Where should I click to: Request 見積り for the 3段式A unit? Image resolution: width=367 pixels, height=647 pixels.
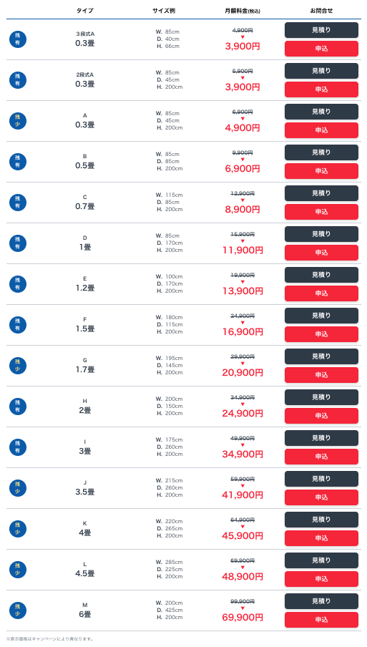(x=321, y=30)
